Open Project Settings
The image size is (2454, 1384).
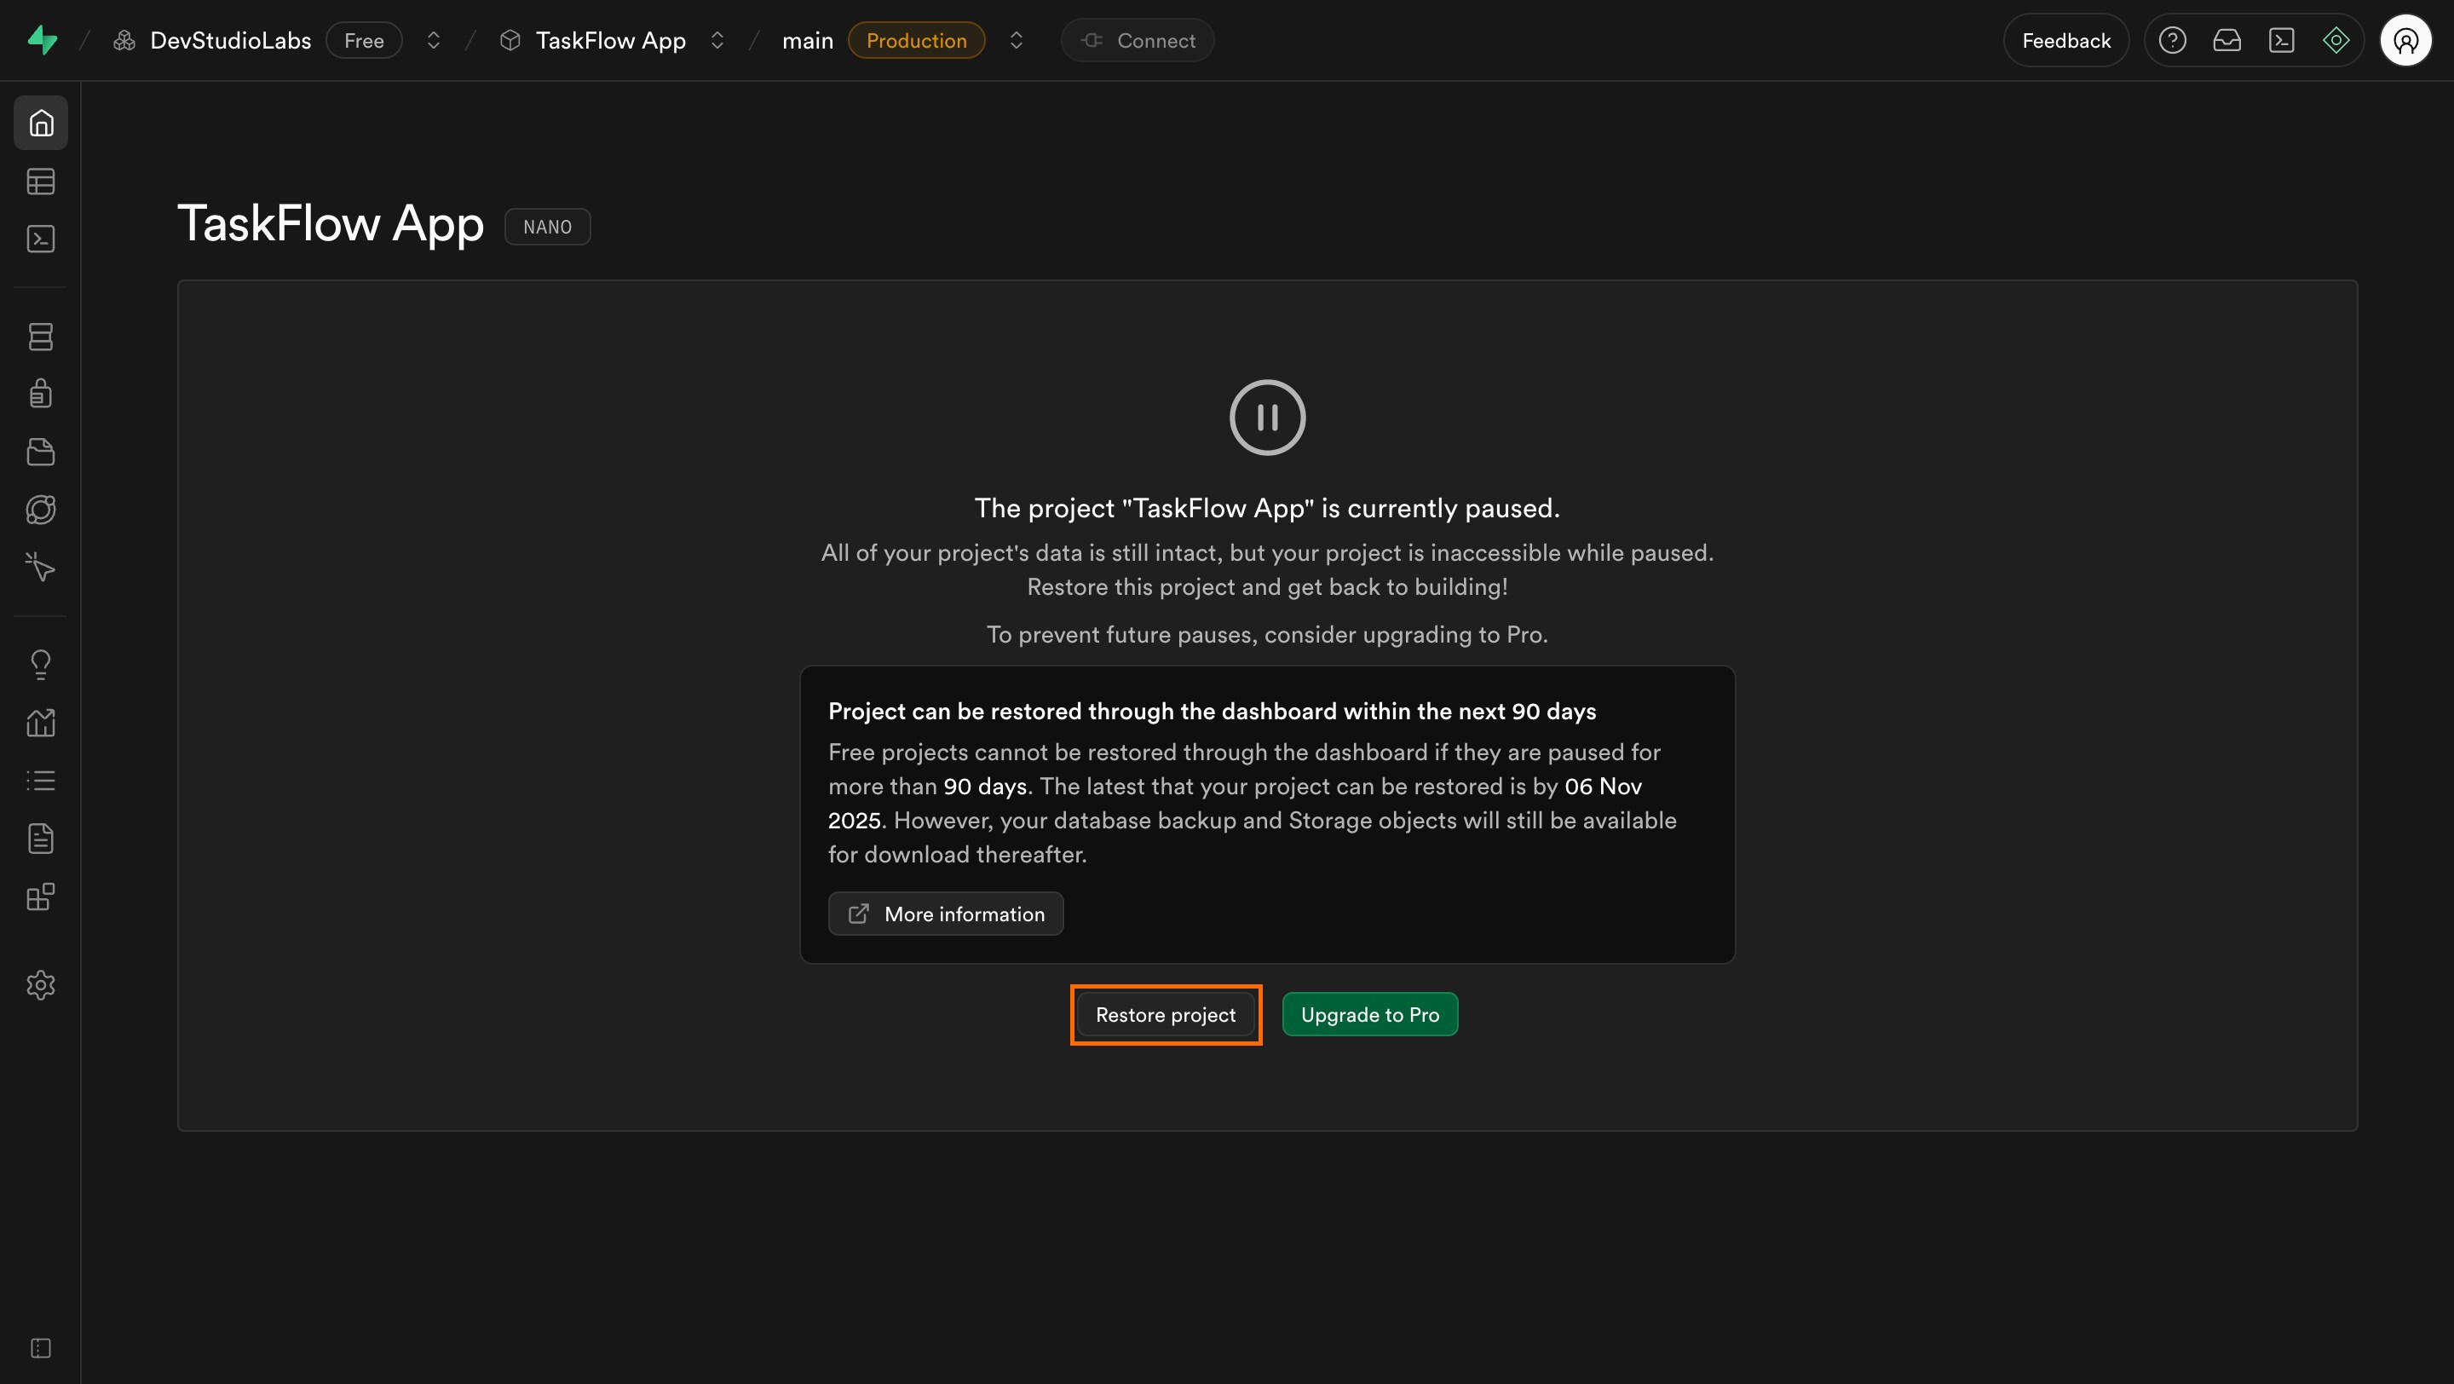click(x=41, y=985)
